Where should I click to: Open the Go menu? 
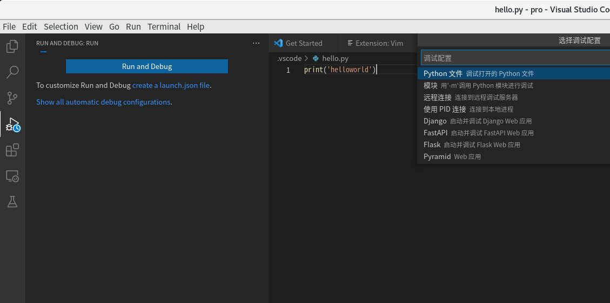coord(114,26)
